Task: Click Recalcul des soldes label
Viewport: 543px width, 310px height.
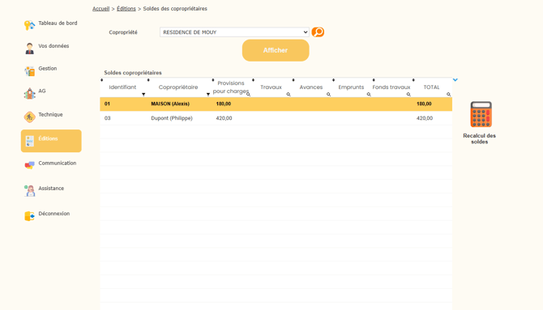Action: click(480, 138)
